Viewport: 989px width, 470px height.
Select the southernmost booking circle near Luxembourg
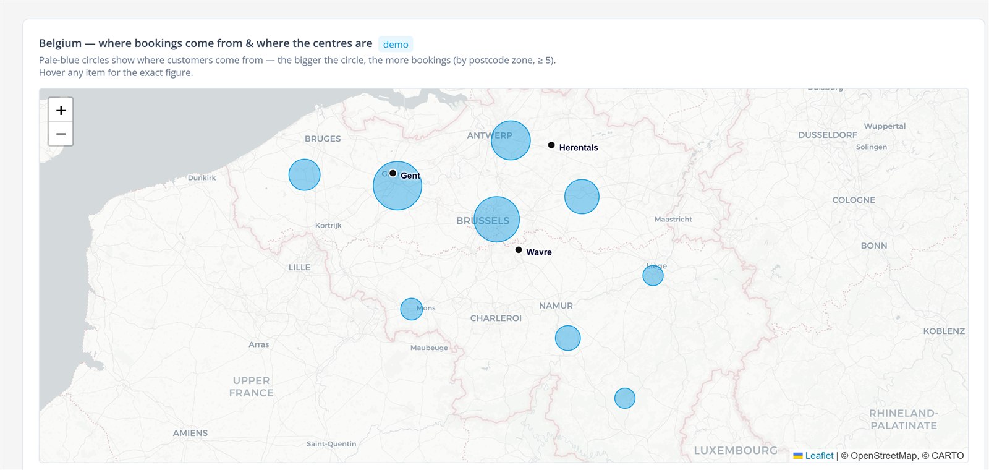625,398
